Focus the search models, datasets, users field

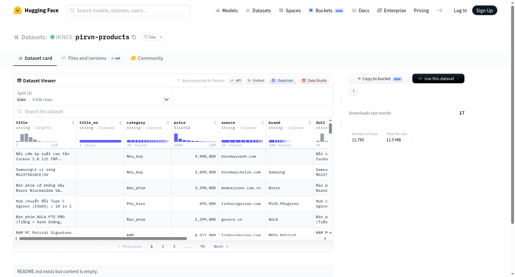point(128,10)
